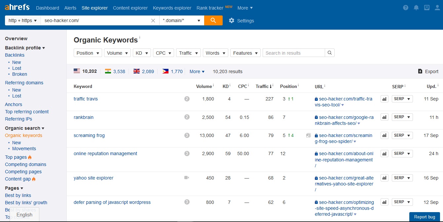Open the http + https protocol dropdown
Screen dimensions: 443x222
(22, 20)
